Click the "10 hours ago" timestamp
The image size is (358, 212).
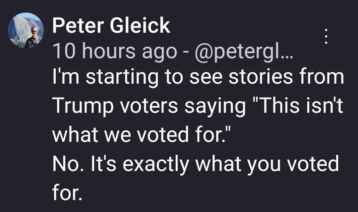[114, 51]
